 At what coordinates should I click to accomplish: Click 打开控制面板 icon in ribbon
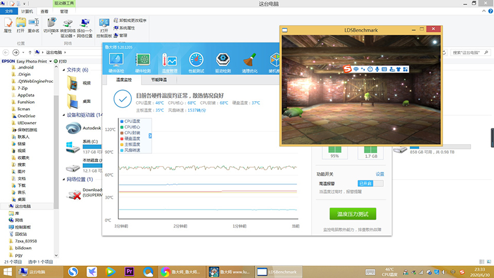(x=104, y=28)
